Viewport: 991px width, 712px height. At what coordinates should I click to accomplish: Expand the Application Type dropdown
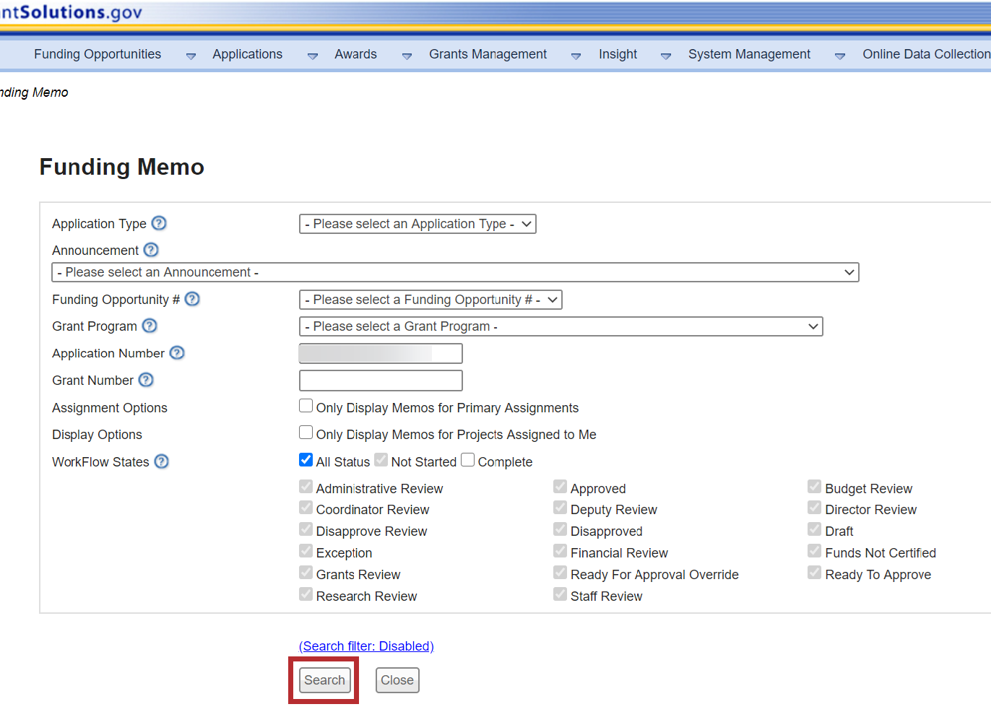click(x=417, y=224)
